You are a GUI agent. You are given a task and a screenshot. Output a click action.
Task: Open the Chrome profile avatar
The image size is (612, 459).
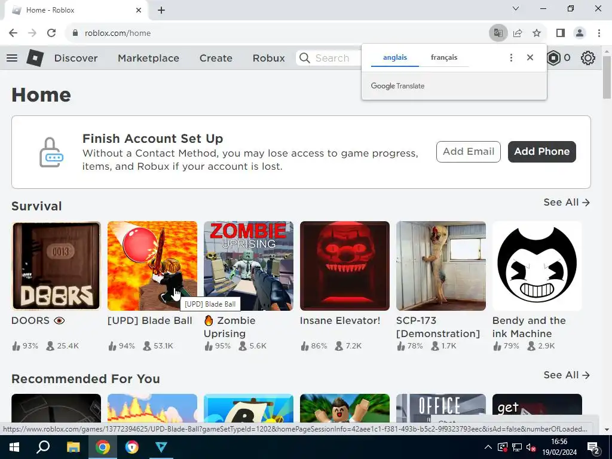(x=580, y=33)
